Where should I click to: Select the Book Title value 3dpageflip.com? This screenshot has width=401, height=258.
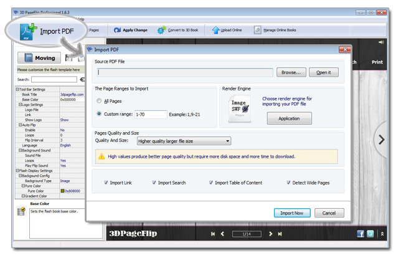tap(72, 95)
